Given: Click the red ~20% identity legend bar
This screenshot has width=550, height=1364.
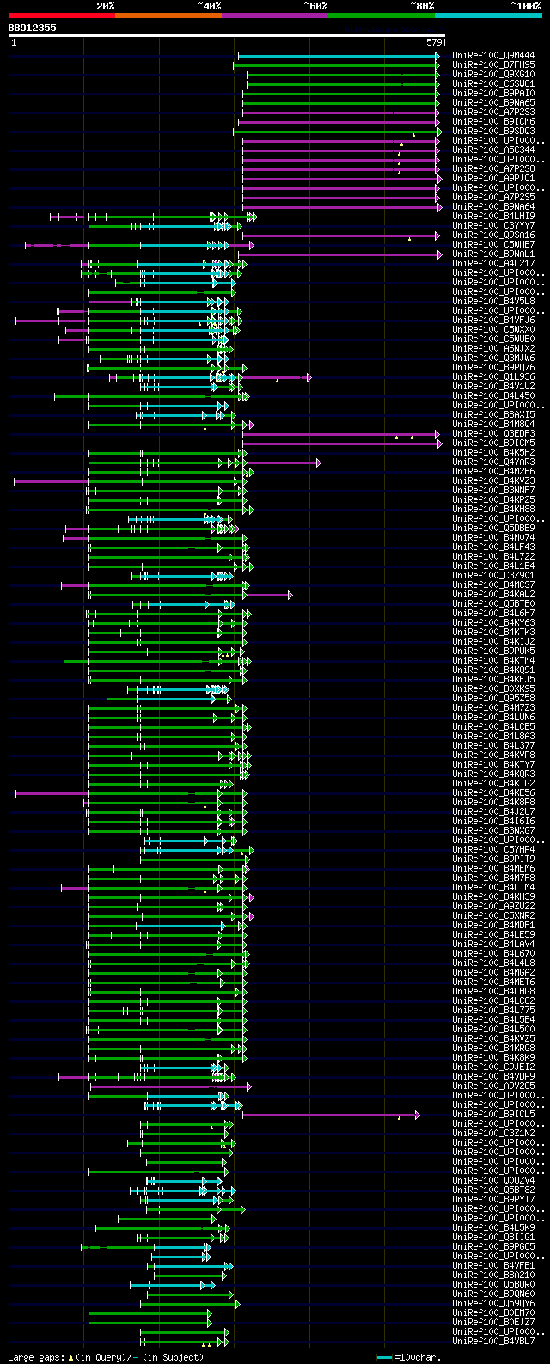Looking at the screenshot, I should 61,15.
